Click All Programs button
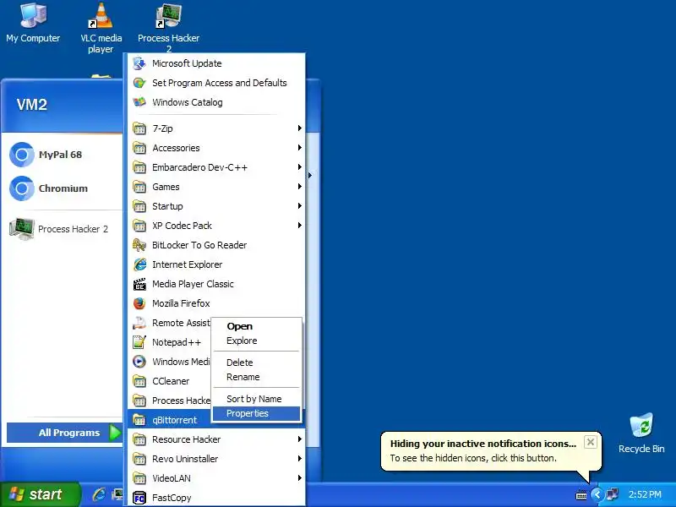 pyautogui.click(x=65, y=433)
